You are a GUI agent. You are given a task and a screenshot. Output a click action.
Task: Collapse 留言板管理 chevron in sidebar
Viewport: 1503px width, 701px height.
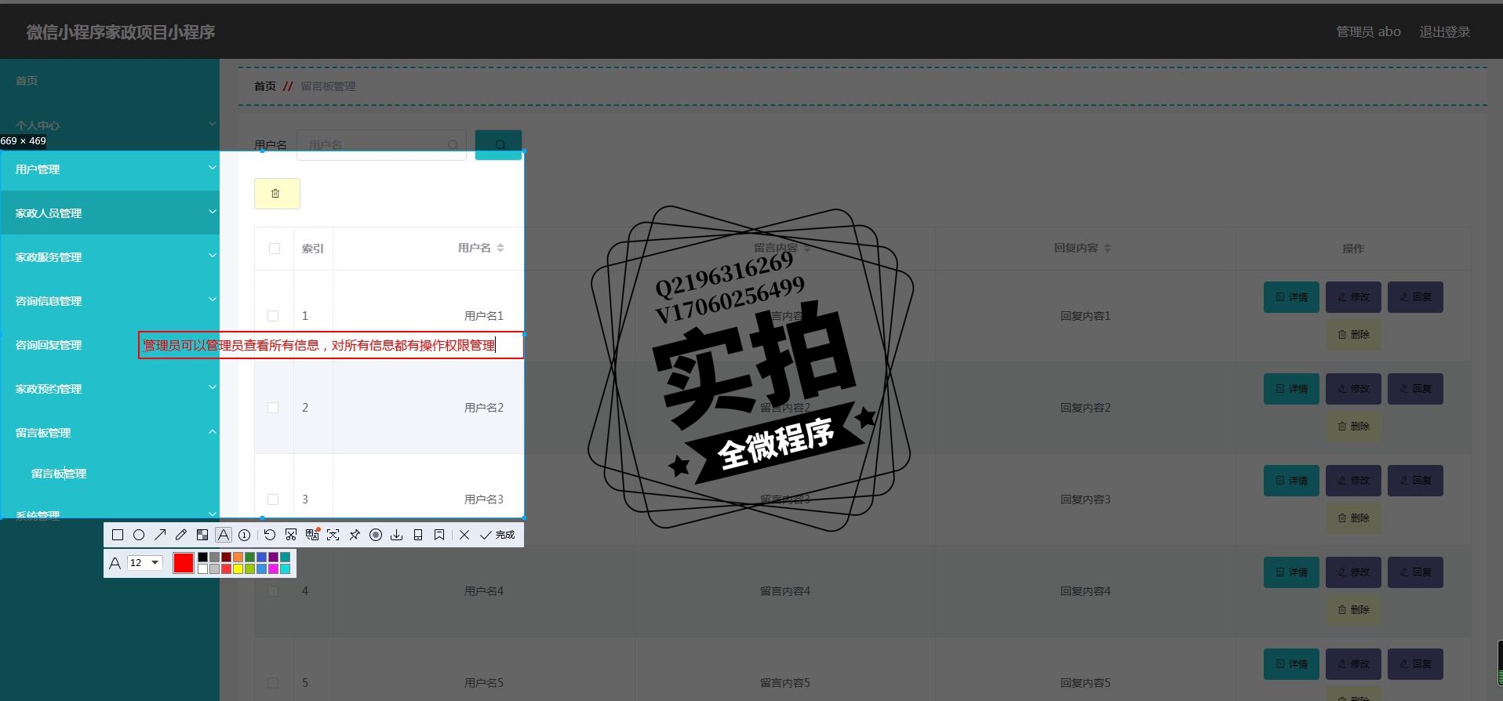tap(212, 431)
